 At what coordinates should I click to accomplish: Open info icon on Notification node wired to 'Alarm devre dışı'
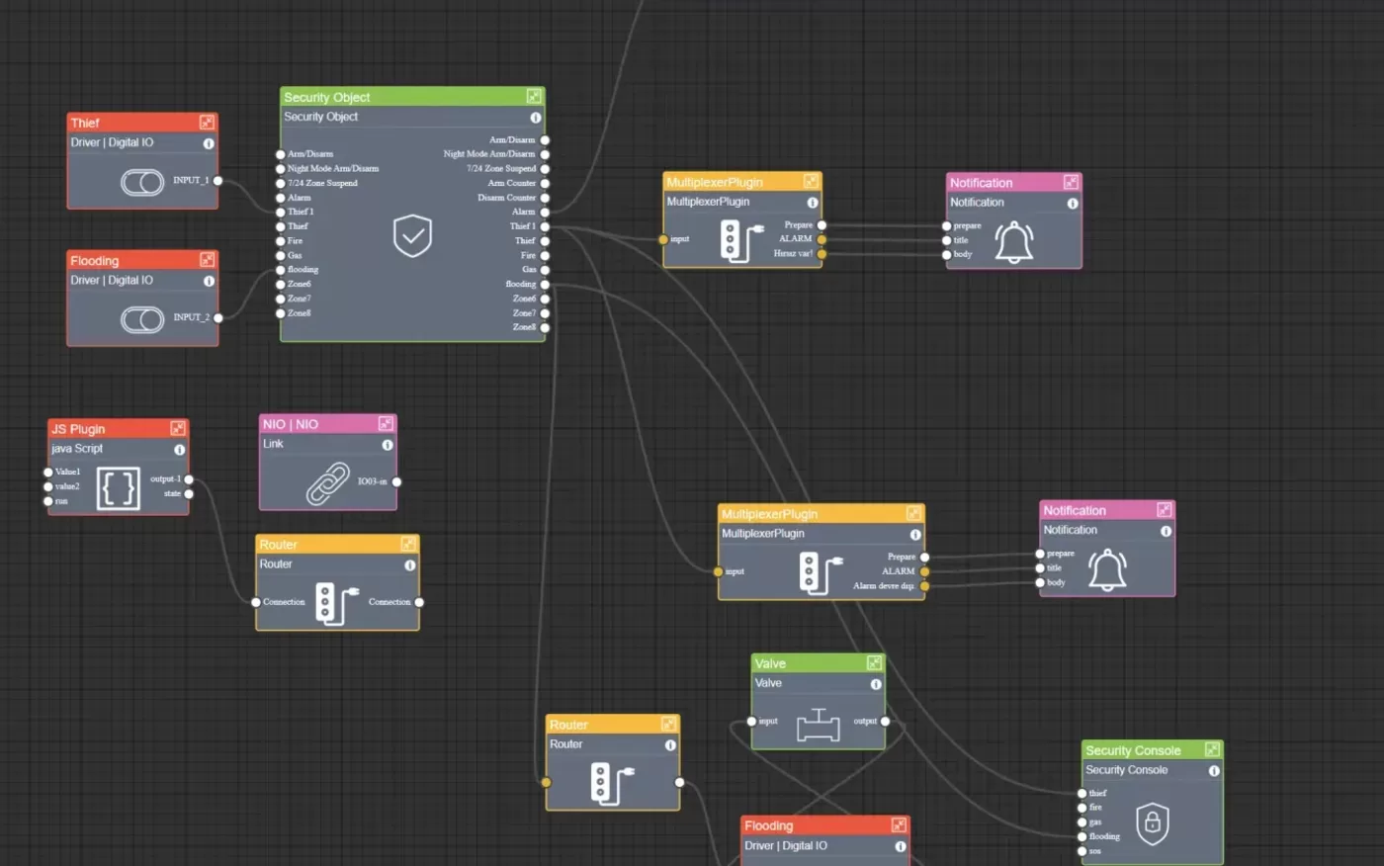tap(1167, 531)
